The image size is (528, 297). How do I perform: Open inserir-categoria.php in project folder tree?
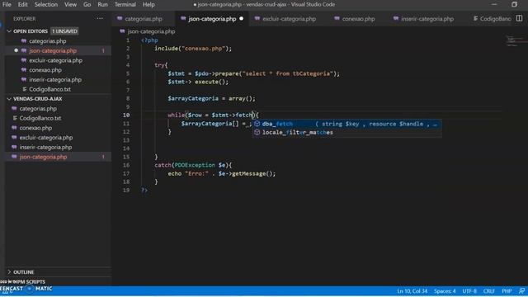(45, 147)
